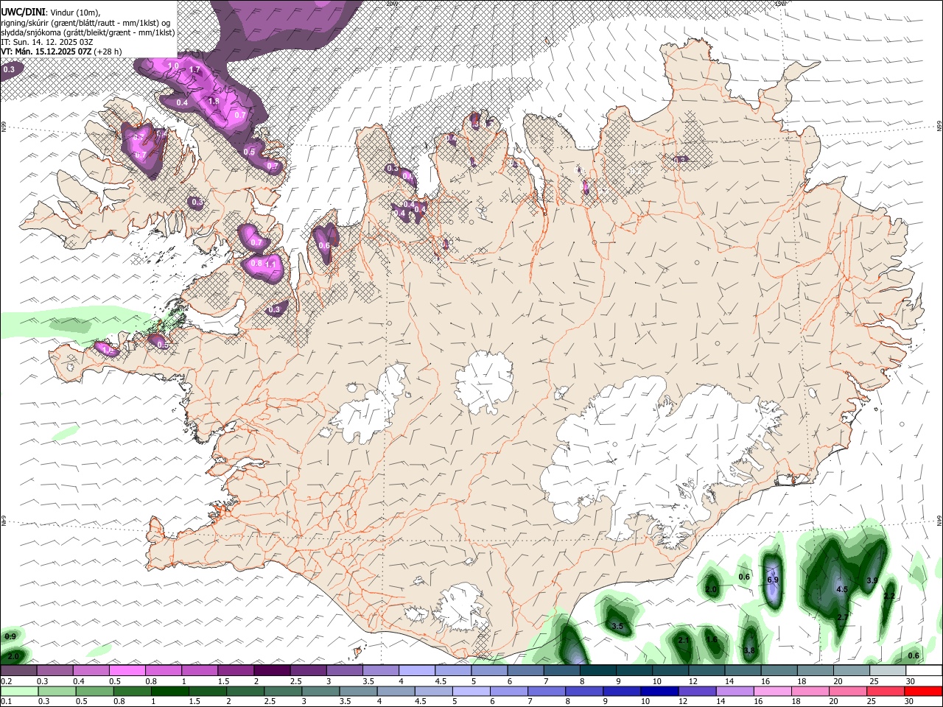
Task: Click the 1.0 snow value in the northwest
Action: pyautogui.click(x=174, y=66)
